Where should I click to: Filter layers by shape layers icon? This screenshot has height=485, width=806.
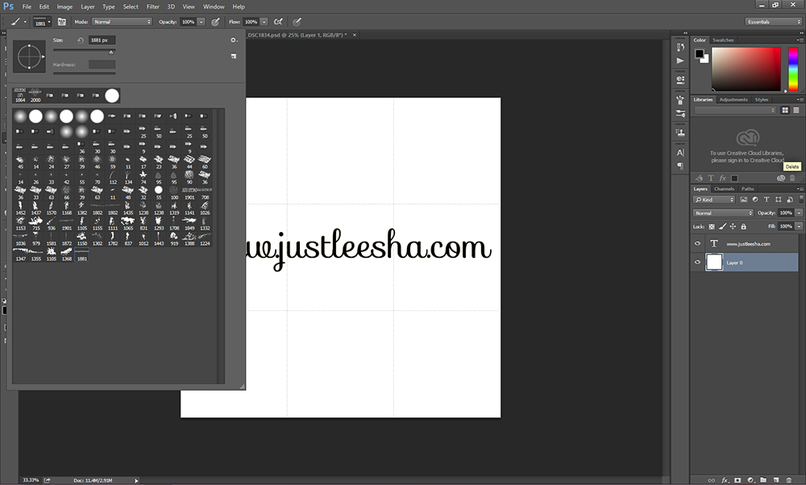(779, 199)
